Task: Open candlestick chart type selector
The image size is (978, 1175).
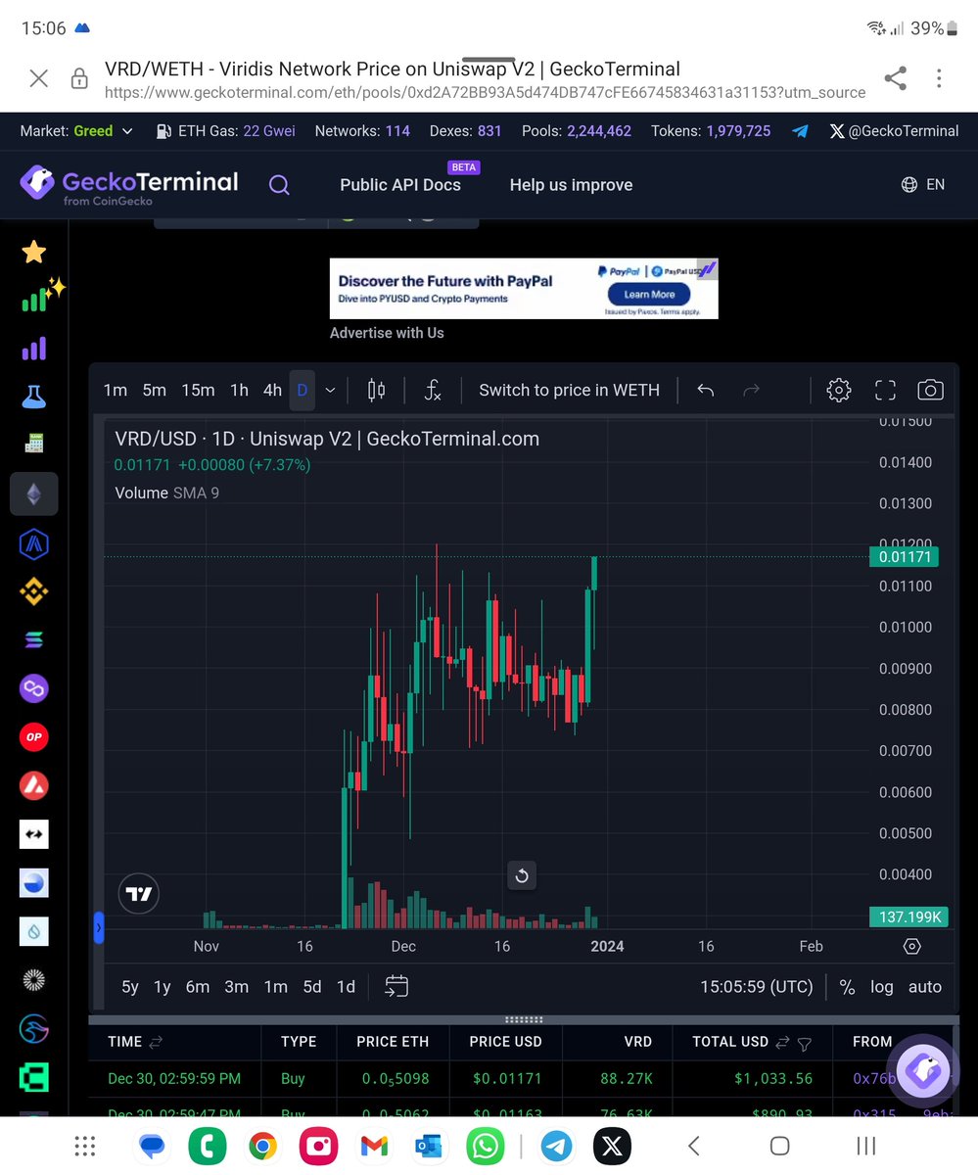Action: [x=376, y=391]
